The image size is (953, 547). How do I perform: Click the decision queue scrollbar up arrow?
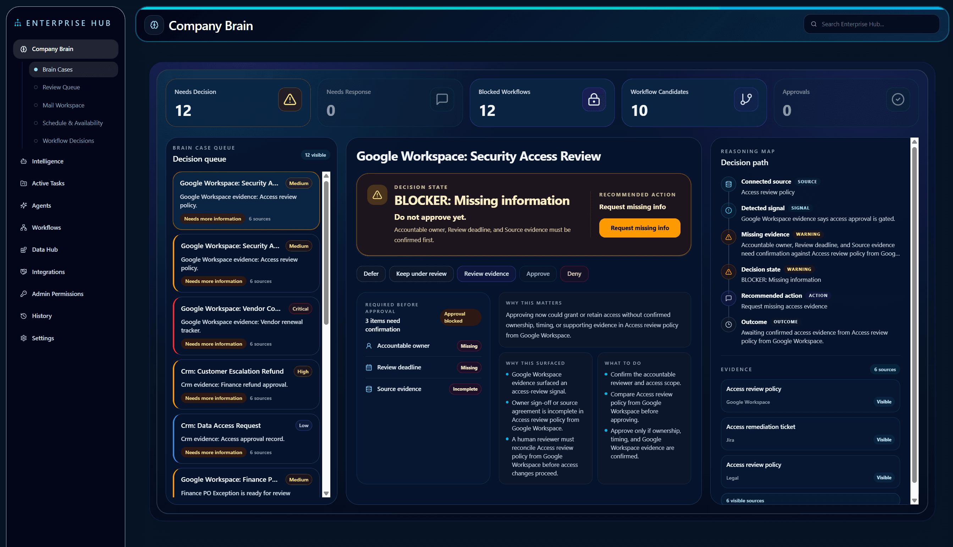(326, 176)
